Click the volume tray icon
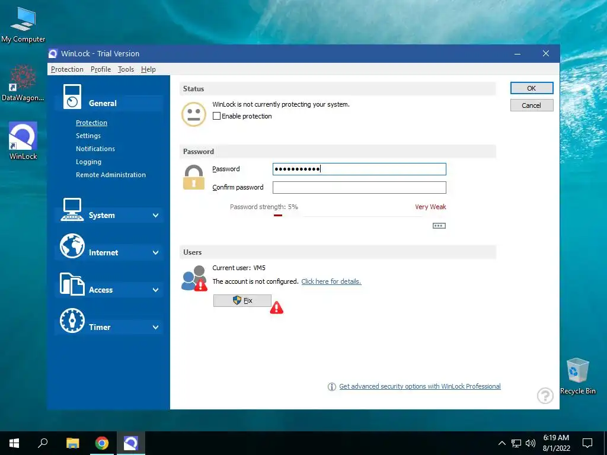 pyautogui.click(x=531, y=443)
